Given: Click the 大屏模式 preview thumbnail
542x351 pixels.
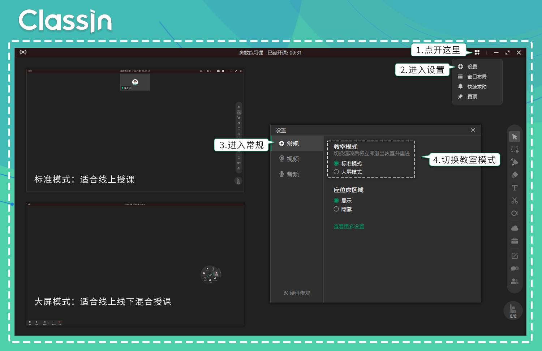Looking at the screenshot, I should pyautogui.click(x=135, y=264).
